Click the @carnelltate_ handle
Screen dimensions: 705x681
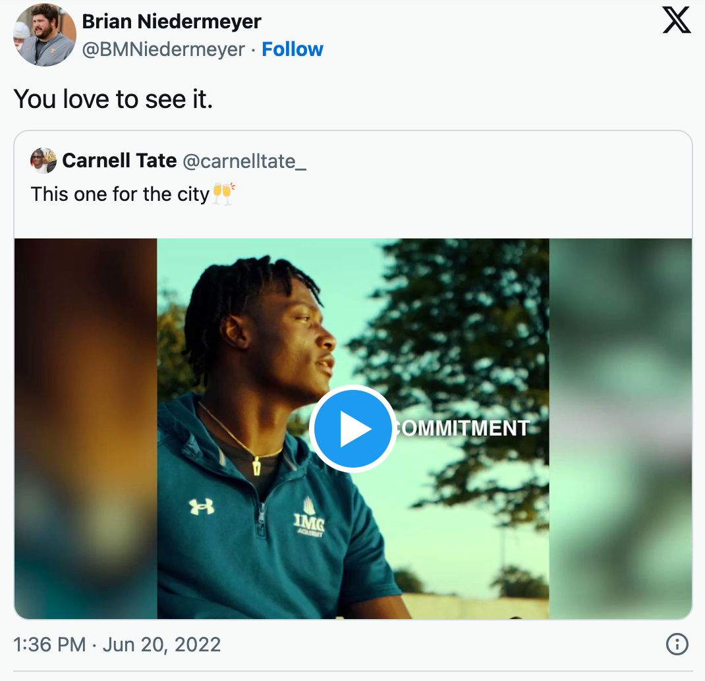(244, 160)
